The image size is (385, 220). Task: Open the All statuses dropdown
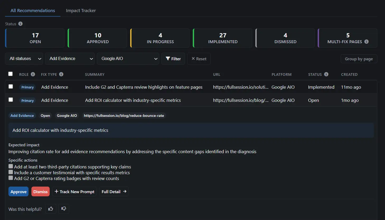[x=24, y=59]
